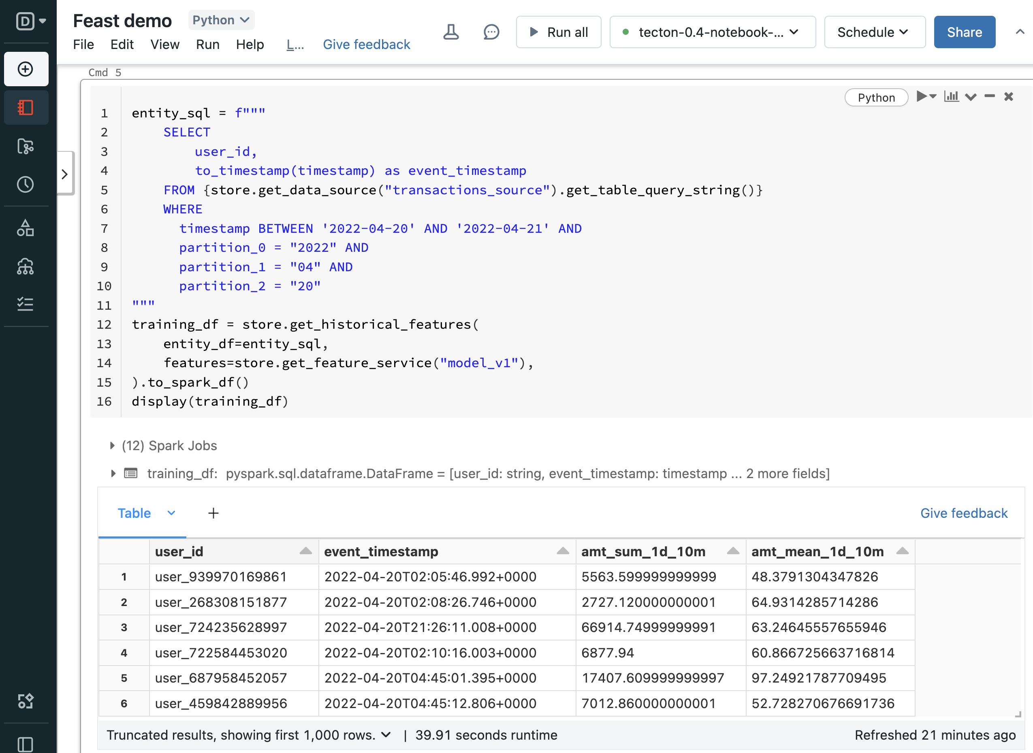Click the blue Share button
This screenshot has width=1033, height=753.
point(964,32)
